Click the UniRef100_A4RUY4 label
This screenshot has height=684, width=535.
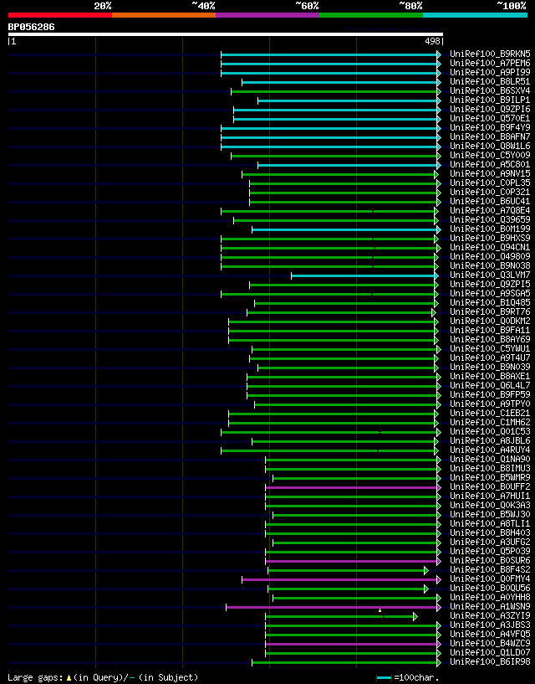[490, 450]
